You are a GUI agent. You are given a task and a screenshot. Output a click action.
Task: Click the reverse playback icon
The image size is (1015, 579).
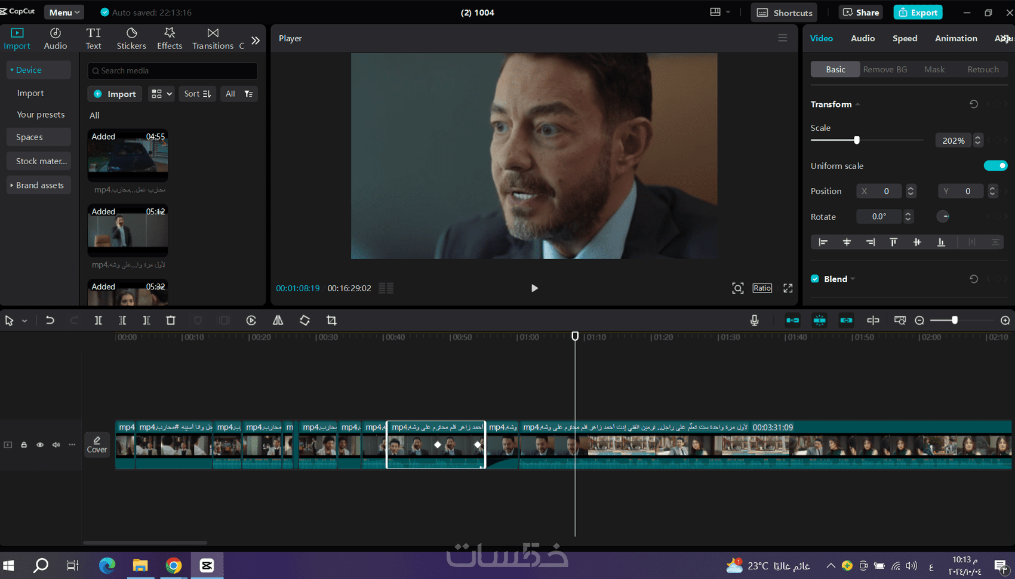tap(251, 321)
